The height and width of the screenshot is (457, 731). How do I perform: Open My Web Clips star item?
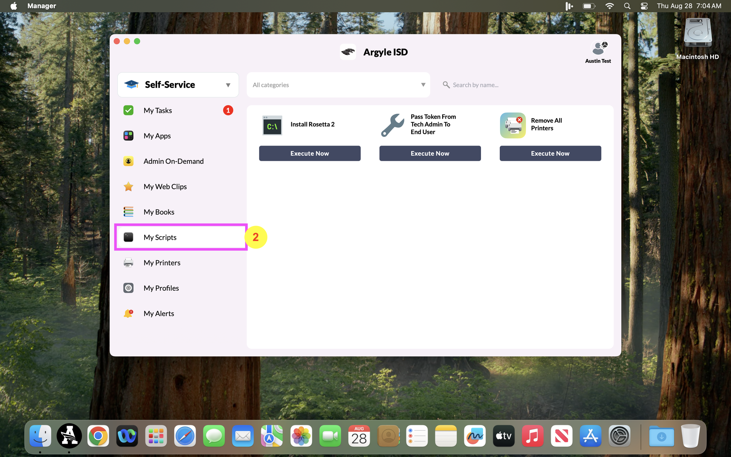coord(165,187)
